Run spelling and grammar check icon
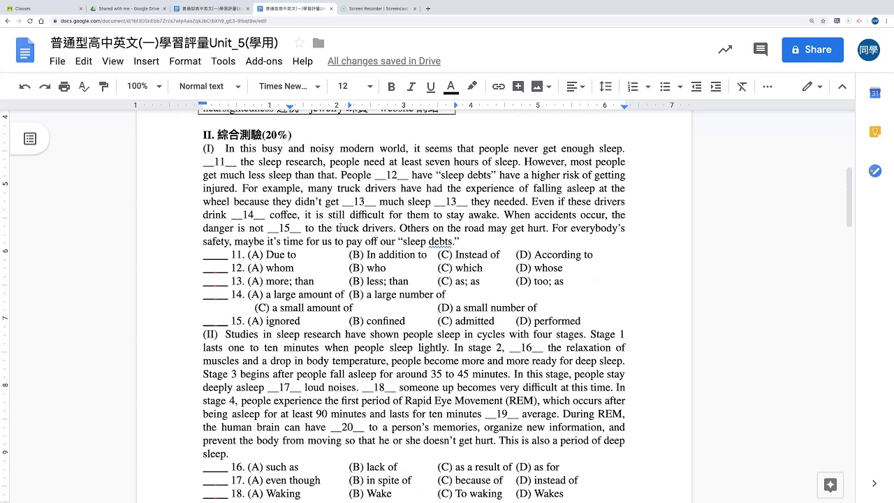Screen dimensions: 894x503 [84, 87]
